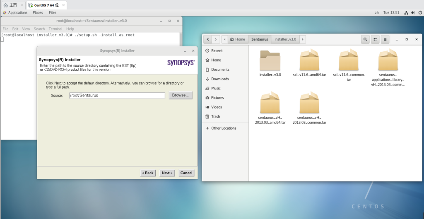Click Next in Synopsys Installer

tap(167, 173)
